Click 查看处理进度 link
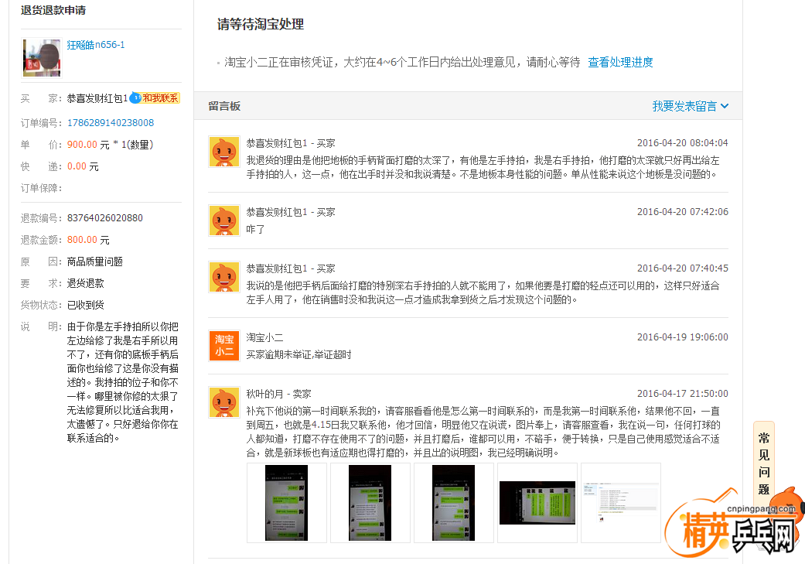The image size is (805, 564). 620,63
